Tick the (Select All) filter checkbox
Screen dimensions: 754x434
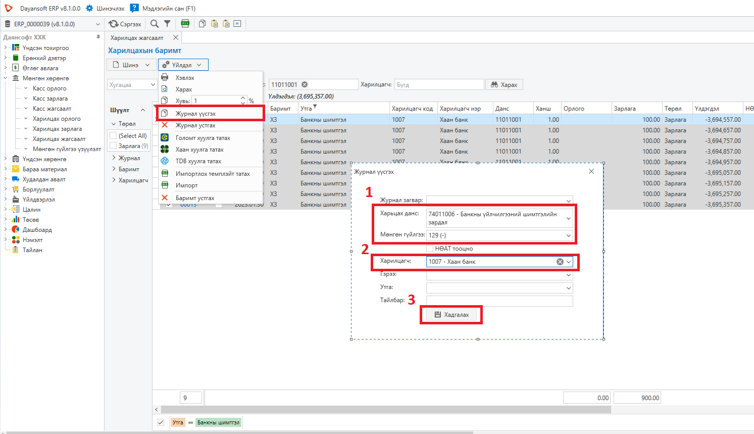click(113, 135)
